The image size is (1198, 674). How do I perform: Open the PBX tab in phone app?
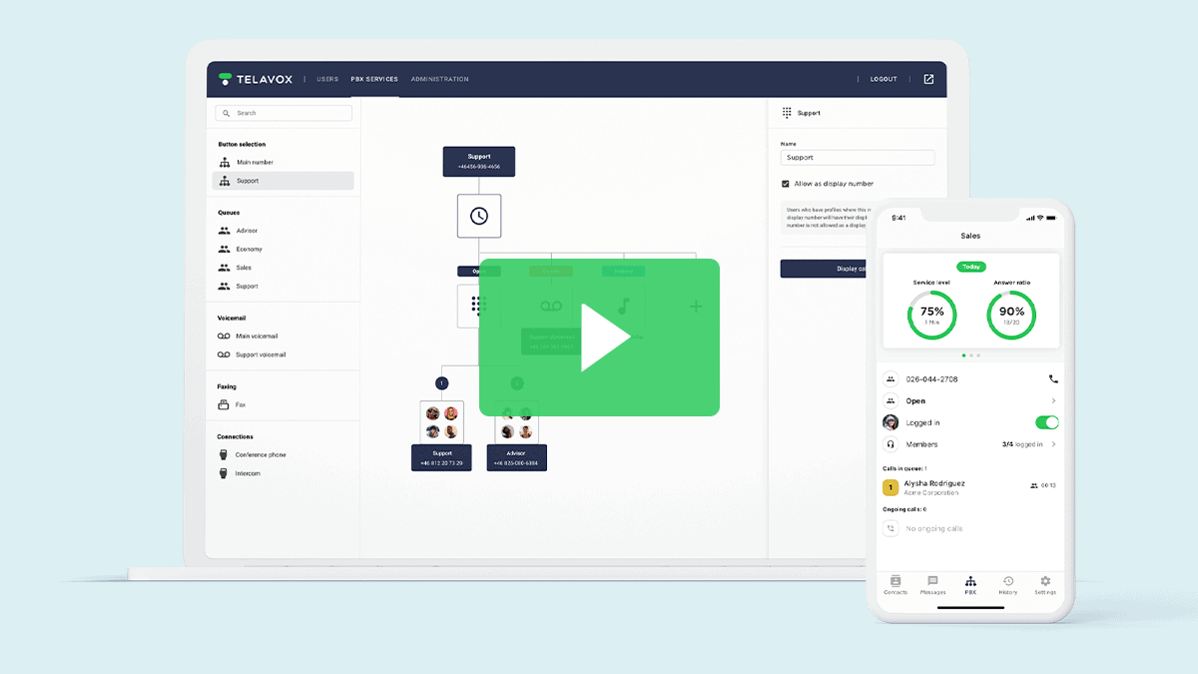point(970,584)
